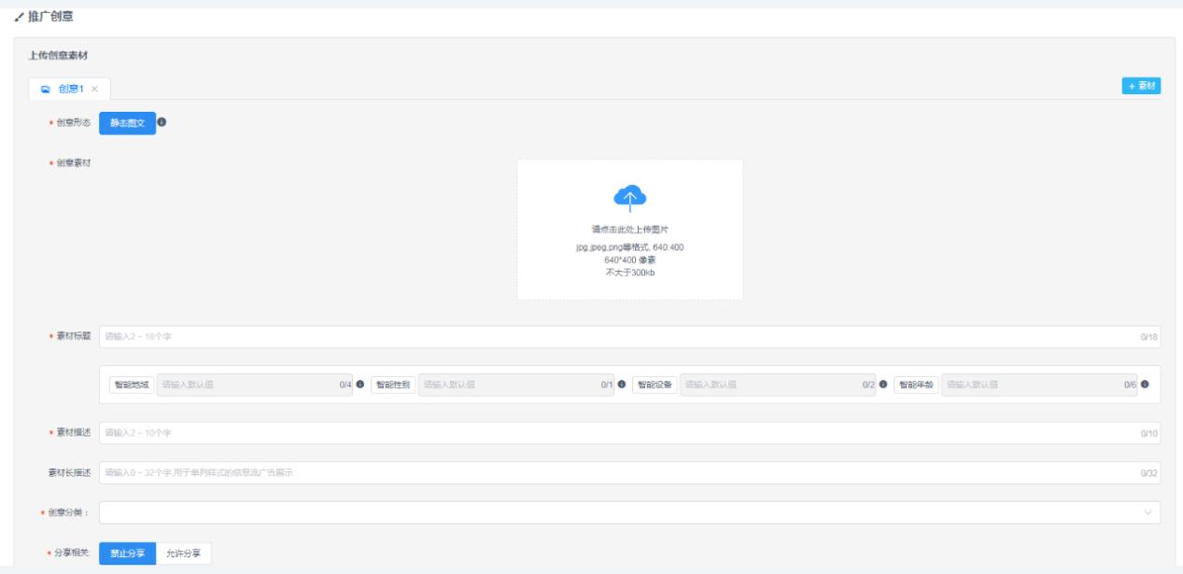Focus the 素材长描述 input field
The height and width of the screenshot is (574, 1183).
[x=629, y=473]
